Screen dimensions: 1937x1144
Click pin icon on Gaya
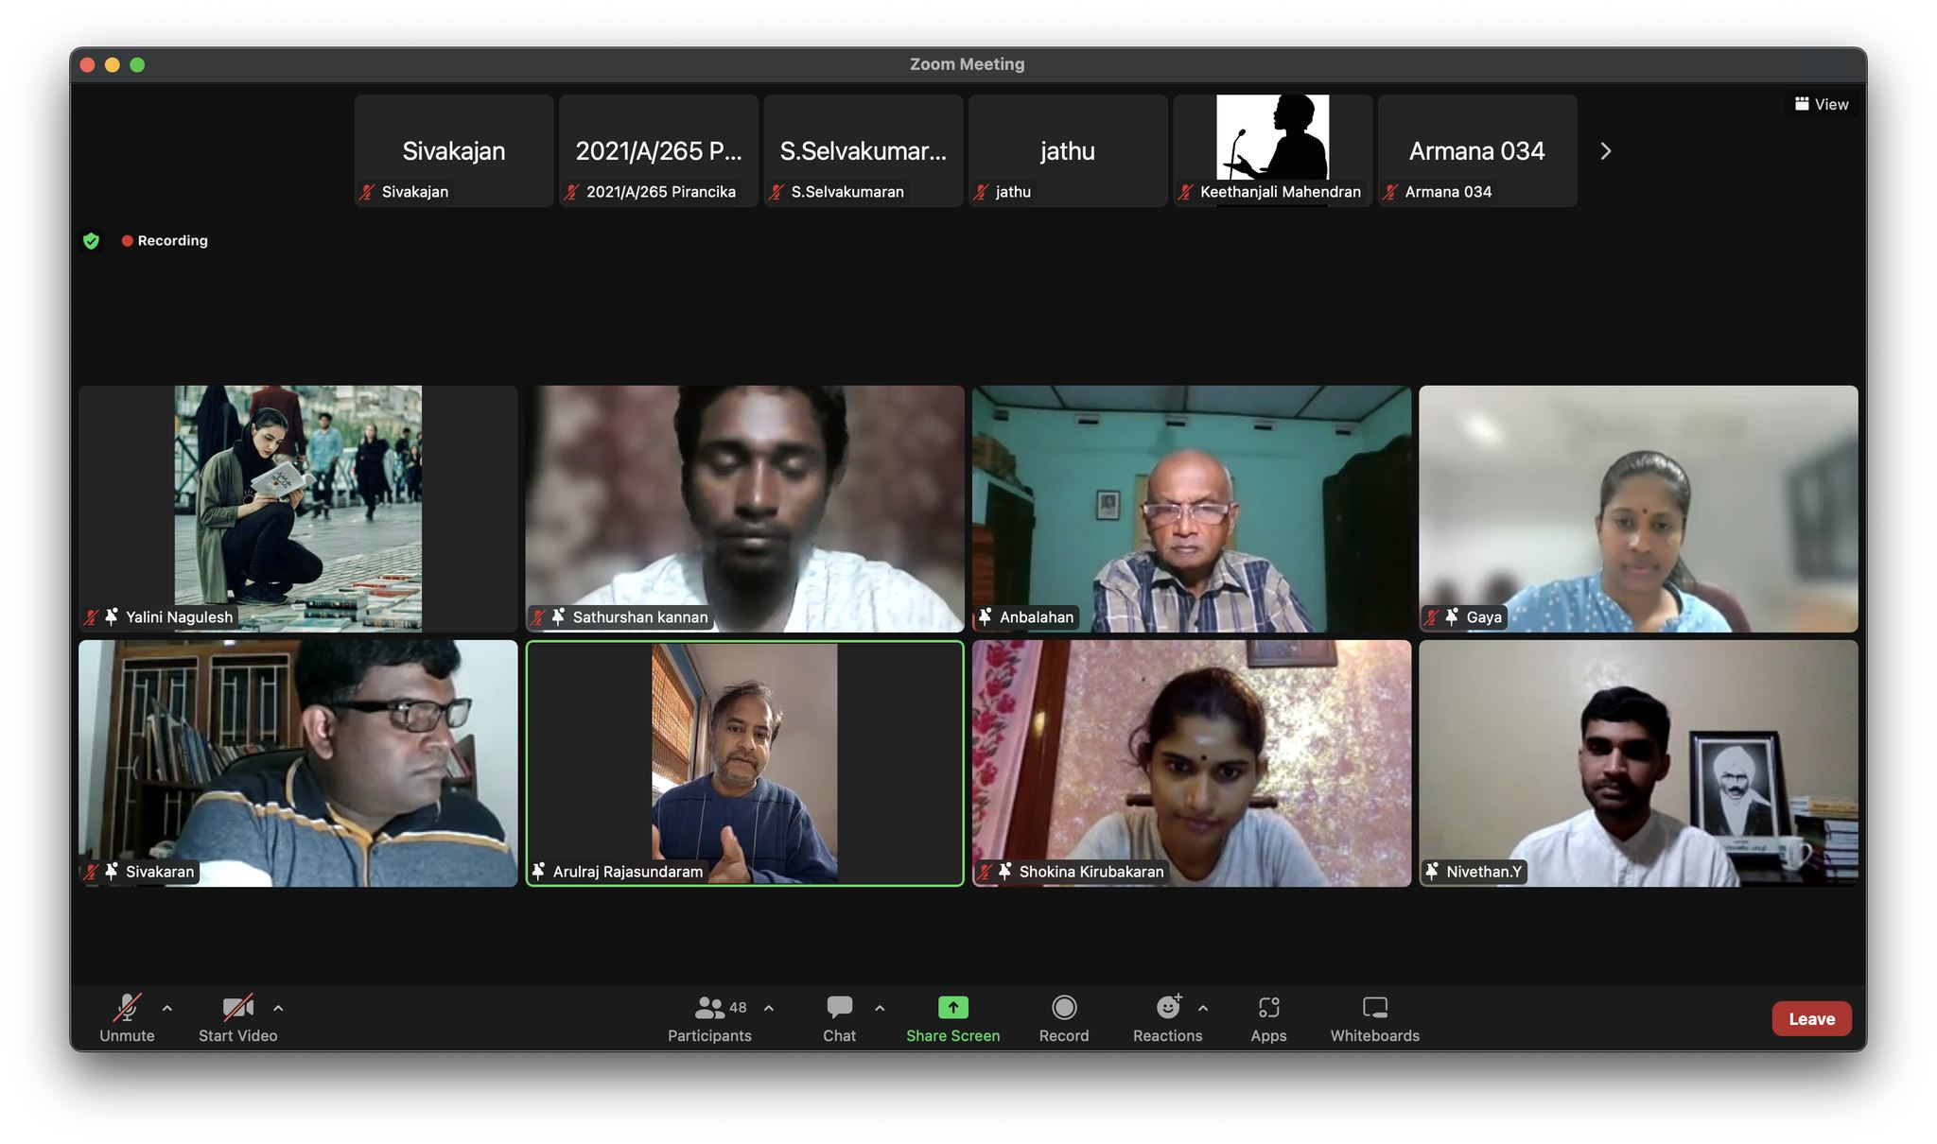click(1452, 616)
